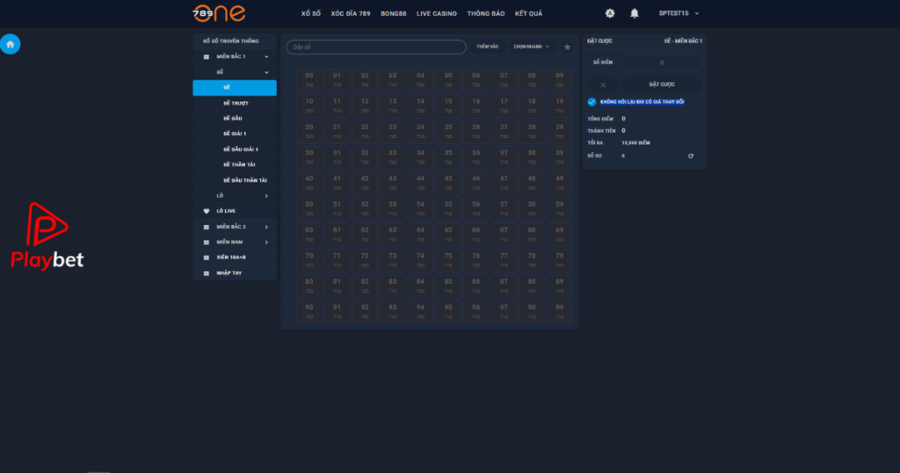The height and width of the screenshot is (473, 900).
Task: Open the theme settings gear icon
Action: click(610, 13)
